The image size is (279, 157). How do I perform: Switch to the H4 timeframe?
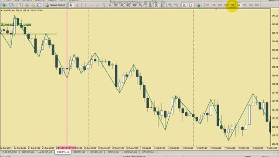238,5
